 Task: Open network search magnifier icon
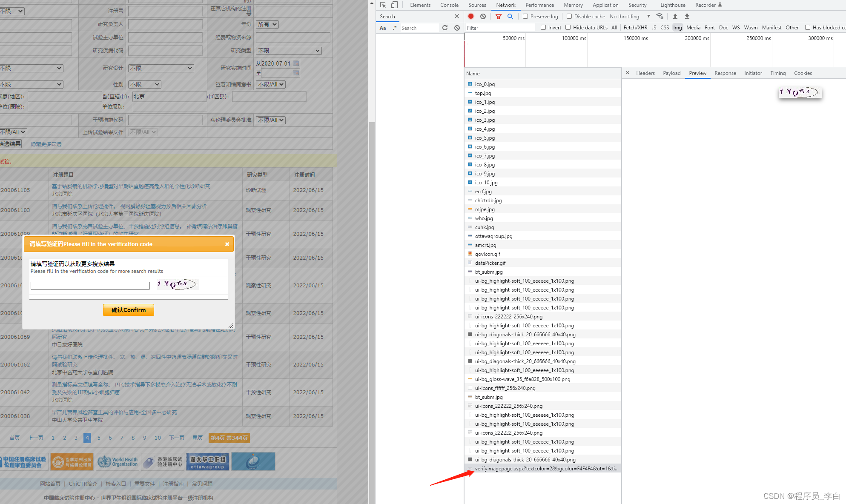(510, 16)
